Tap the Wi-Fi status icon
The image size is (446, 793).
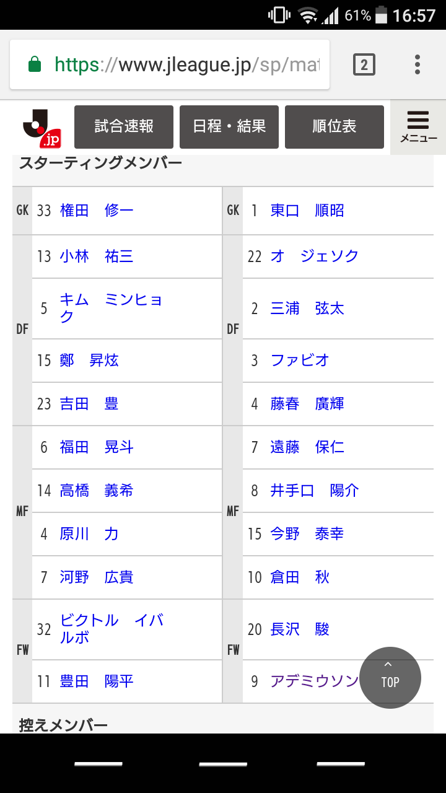[x=307, y=15]
